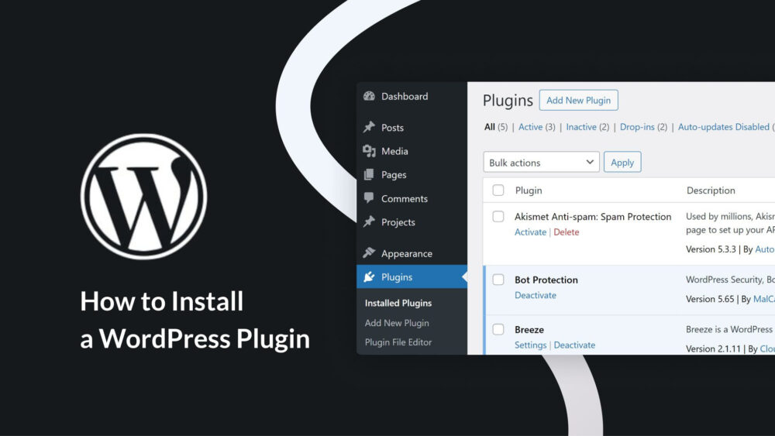Click the Plugins page heading

point(508,100)
